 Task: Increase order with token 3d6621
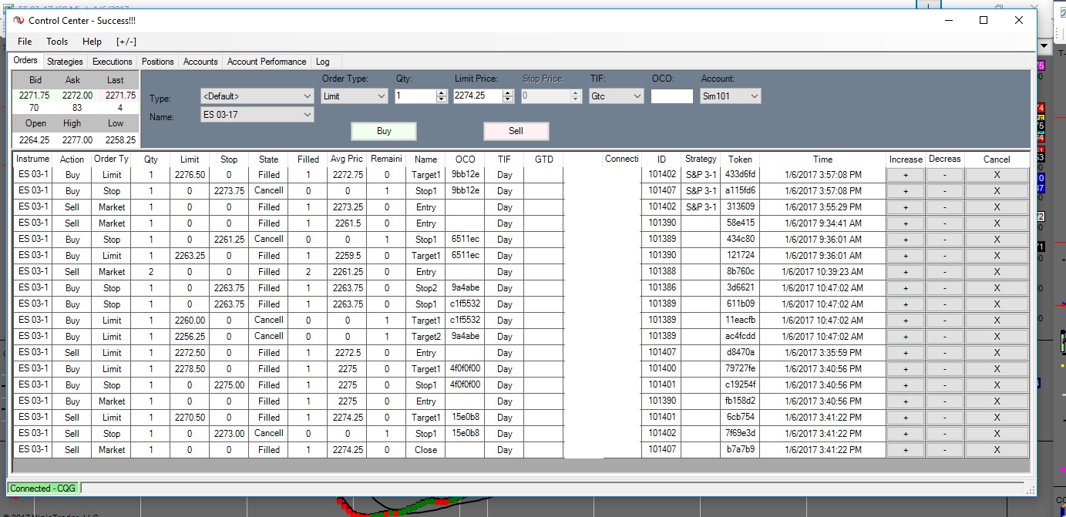pos(906,288)
